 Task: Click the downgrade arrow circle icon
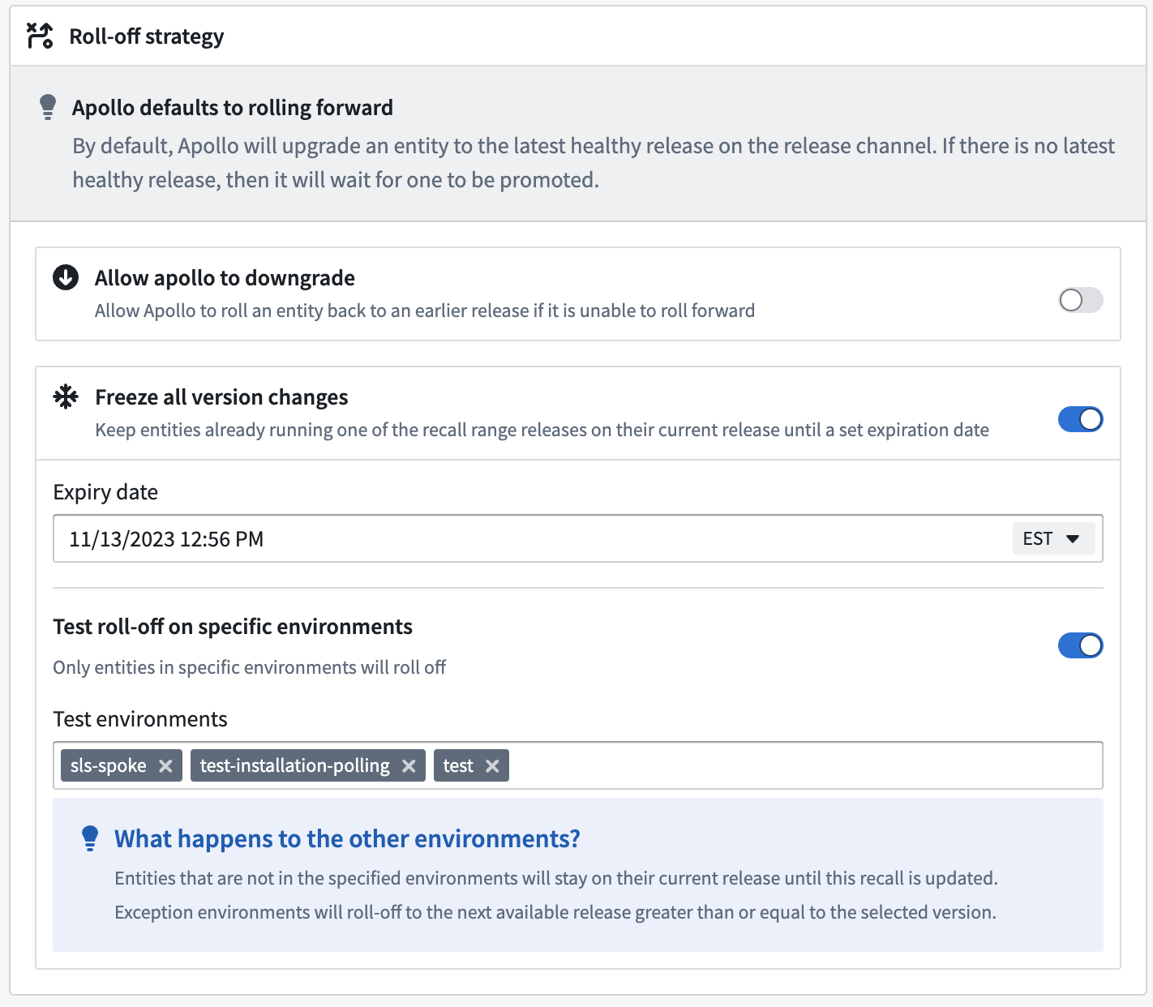[x=66, y=277]
